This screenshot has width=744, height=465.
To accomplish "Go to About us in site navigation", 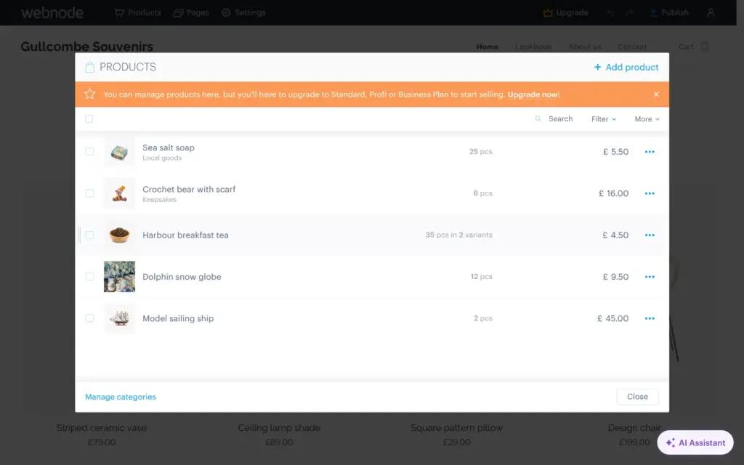I will pyautogui.click(x=585, y=46).
